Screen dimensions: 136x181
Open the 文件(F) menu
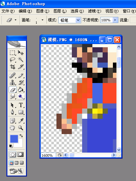click(8, 11)
